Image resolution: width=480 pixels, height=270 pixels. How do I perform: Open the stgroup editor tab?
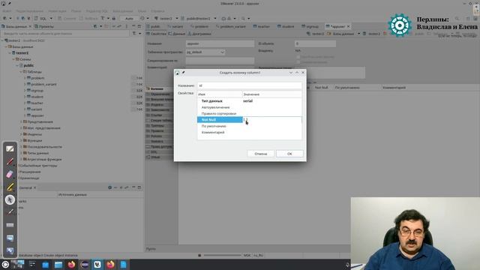click(310, 26)
